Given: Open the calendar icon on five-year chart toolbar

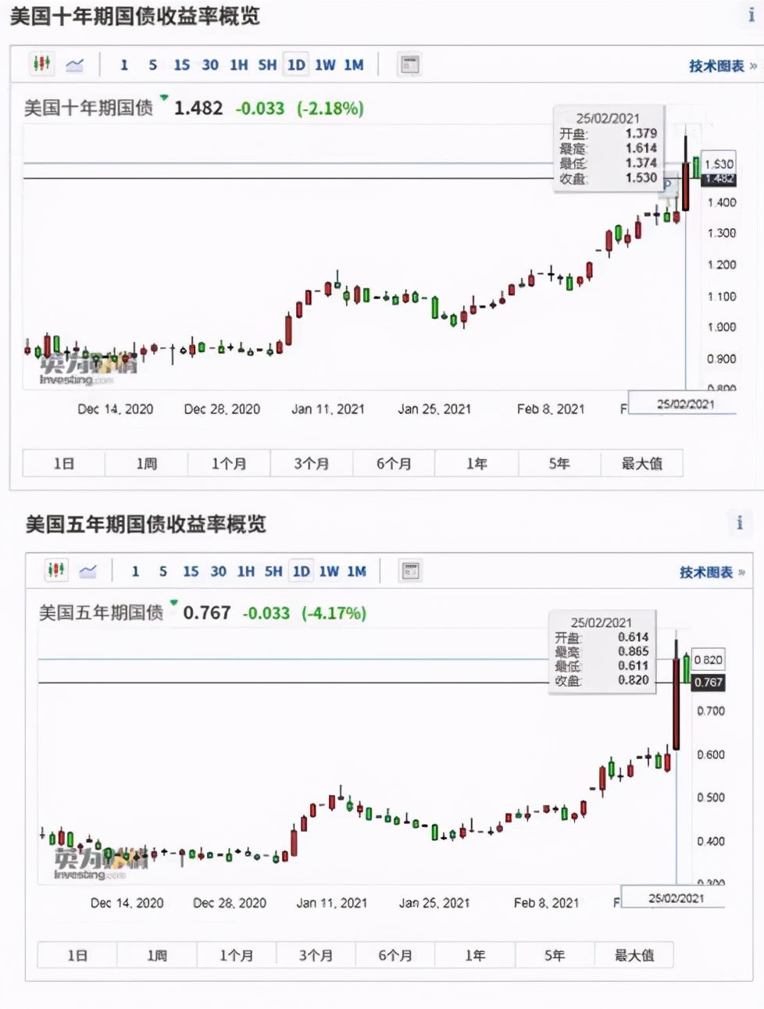Looking at the screenshot, I should coord(409,571).
